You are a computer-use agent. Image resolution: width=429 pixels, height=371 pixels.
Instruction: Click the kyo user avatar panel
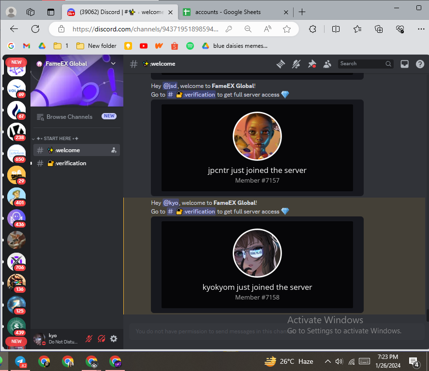(x=57, y=339)
